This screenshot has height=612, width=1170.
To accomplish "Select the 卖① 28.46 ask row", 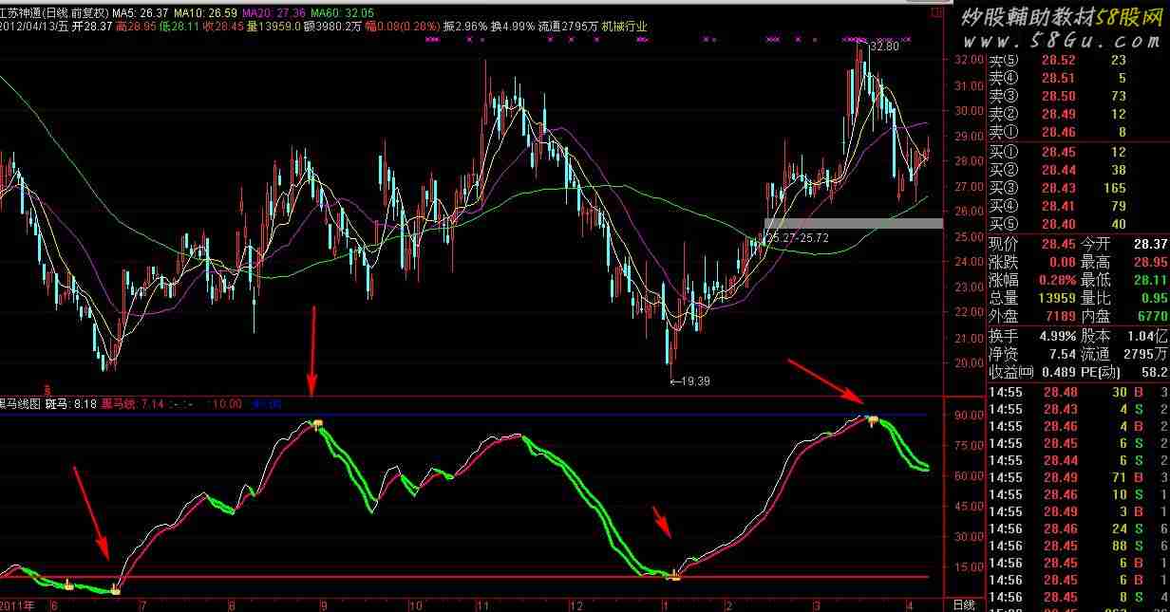I will [x=1060, y=132].
